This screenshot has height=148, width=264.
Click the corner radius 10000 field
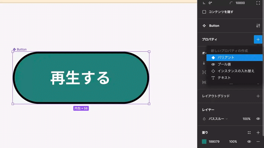(240, 3)
